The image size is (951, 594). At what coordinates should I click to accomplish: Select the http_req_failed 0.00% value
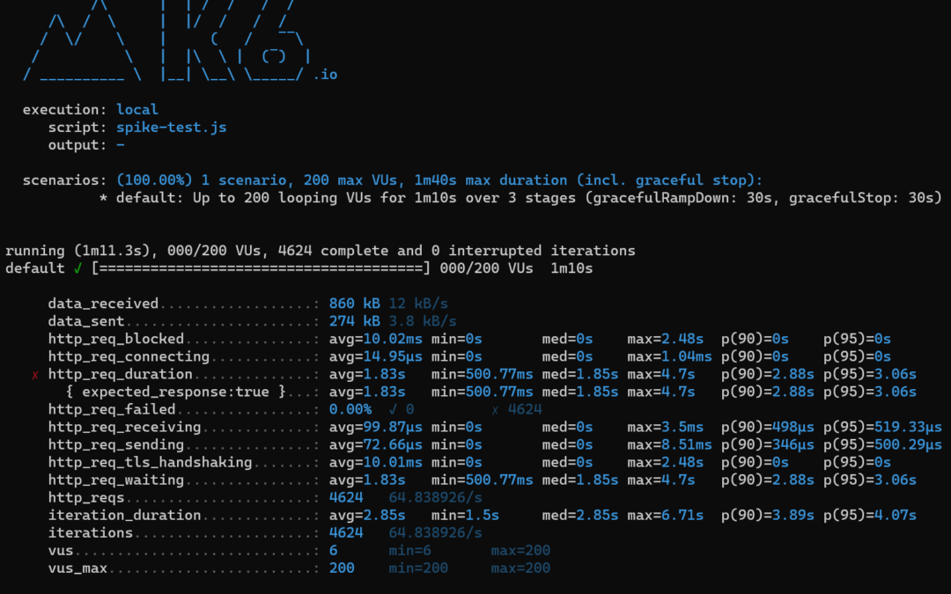tap(350, 409)
